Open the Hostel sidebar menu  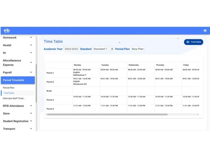pos(18,45)
